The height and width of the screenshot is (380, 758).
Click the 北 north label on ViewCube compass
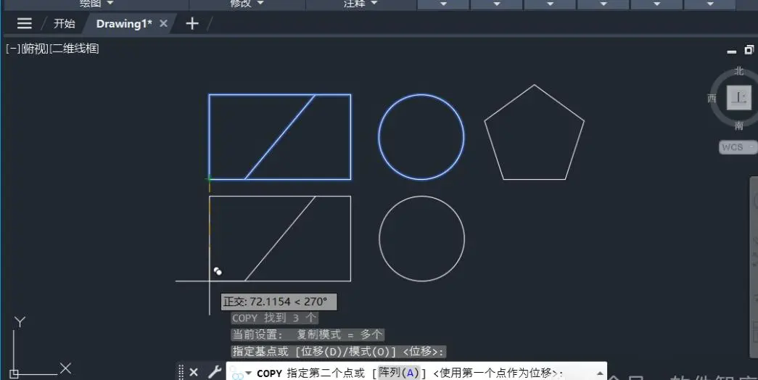[x=738, y=71]
